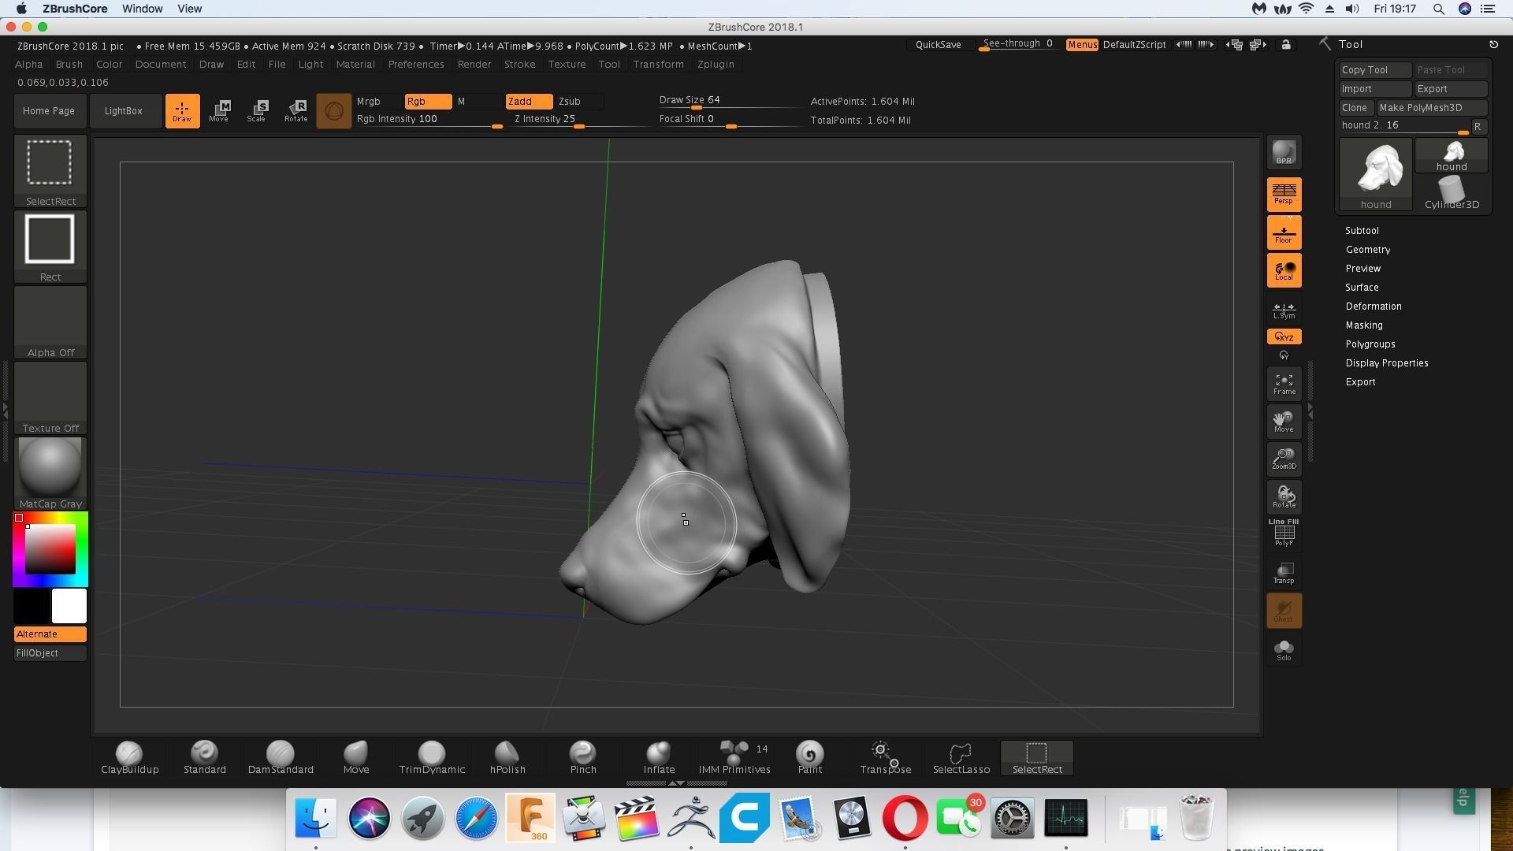
Task: Open the Stroke menu
Action: tap(519, 65)
